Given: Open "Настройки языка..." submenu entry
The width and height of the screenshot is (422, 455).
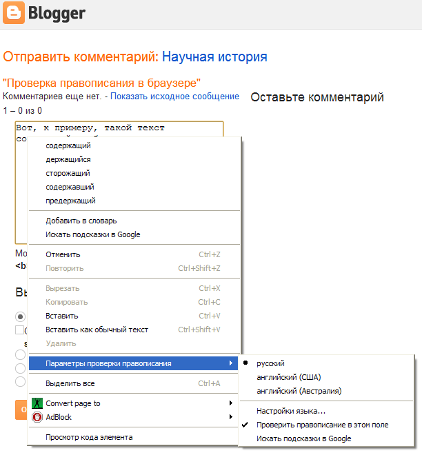Looking at the screenshot, I should pyautogui.click(x=326, y=411).
